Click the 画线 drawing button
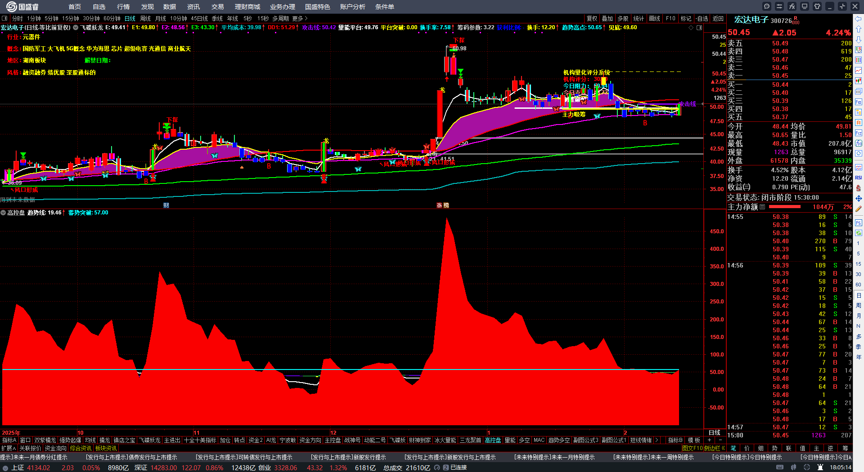Screen dimensions: 864x472 [x=655, y=18]
